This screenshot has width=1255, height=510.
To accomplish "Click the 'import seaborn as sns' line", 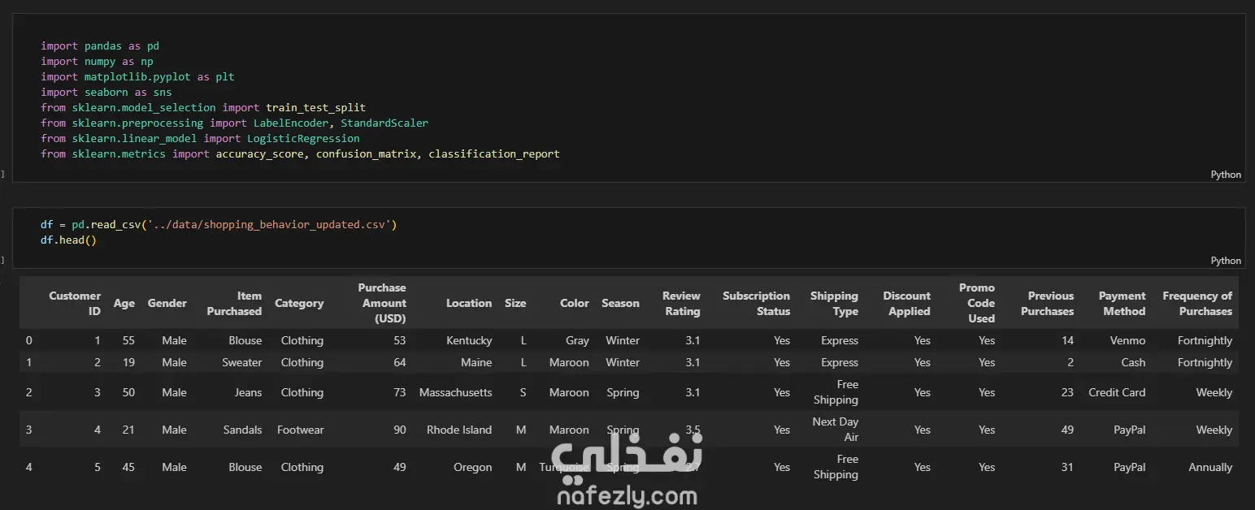I will point(106,93).
